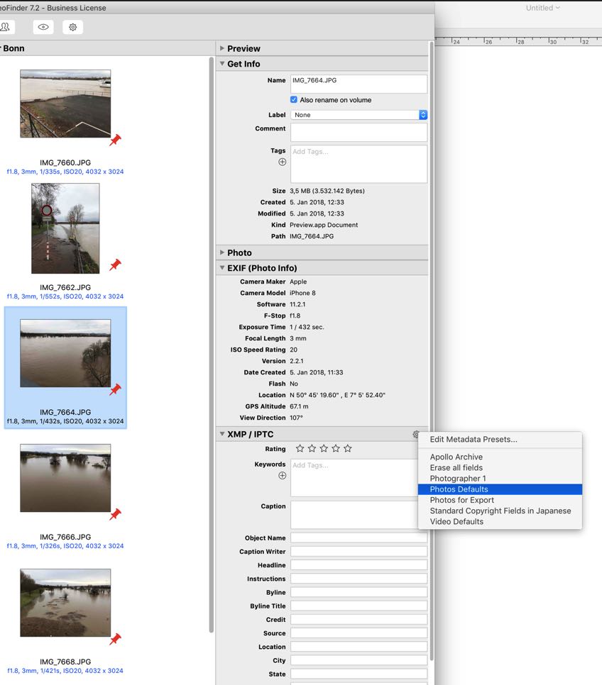Click the Keywords tags field
The width and height of the screenshot is (602, 685).
point(354,478)
